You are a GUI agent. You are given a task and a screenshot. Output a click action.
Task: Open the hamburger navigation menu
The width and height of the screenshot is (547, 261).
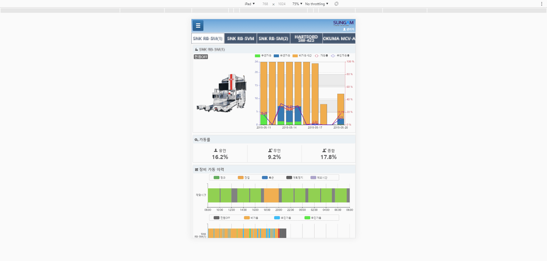click(x=198, y=25)
